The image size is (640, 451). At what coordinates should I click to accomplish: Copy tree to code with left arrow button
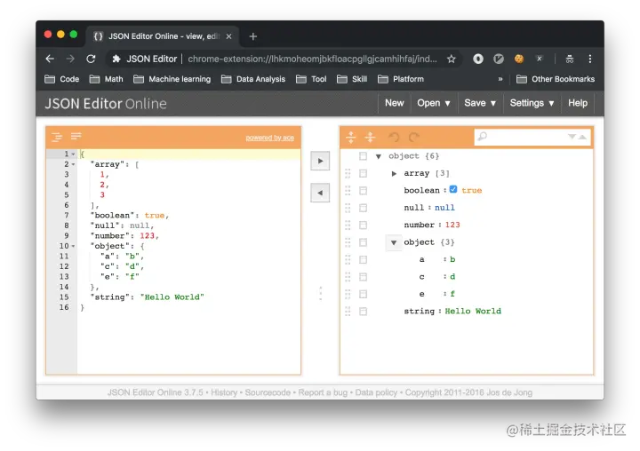click(x=320, y=193)
